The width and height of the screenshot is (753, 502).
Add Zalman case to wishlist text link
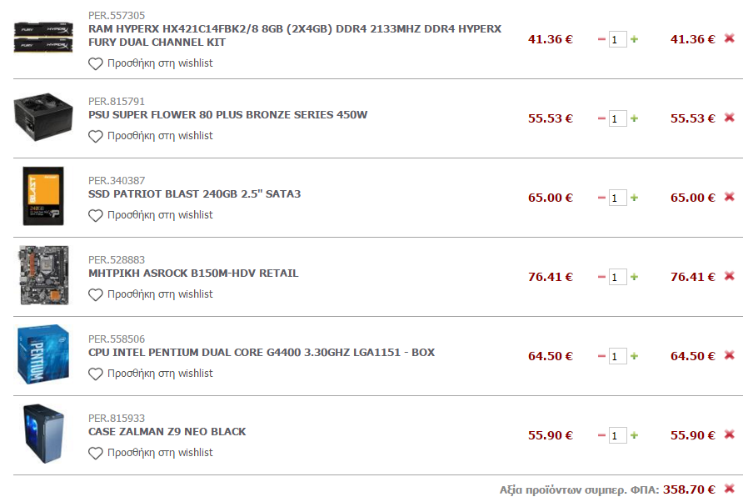point(160,453)
